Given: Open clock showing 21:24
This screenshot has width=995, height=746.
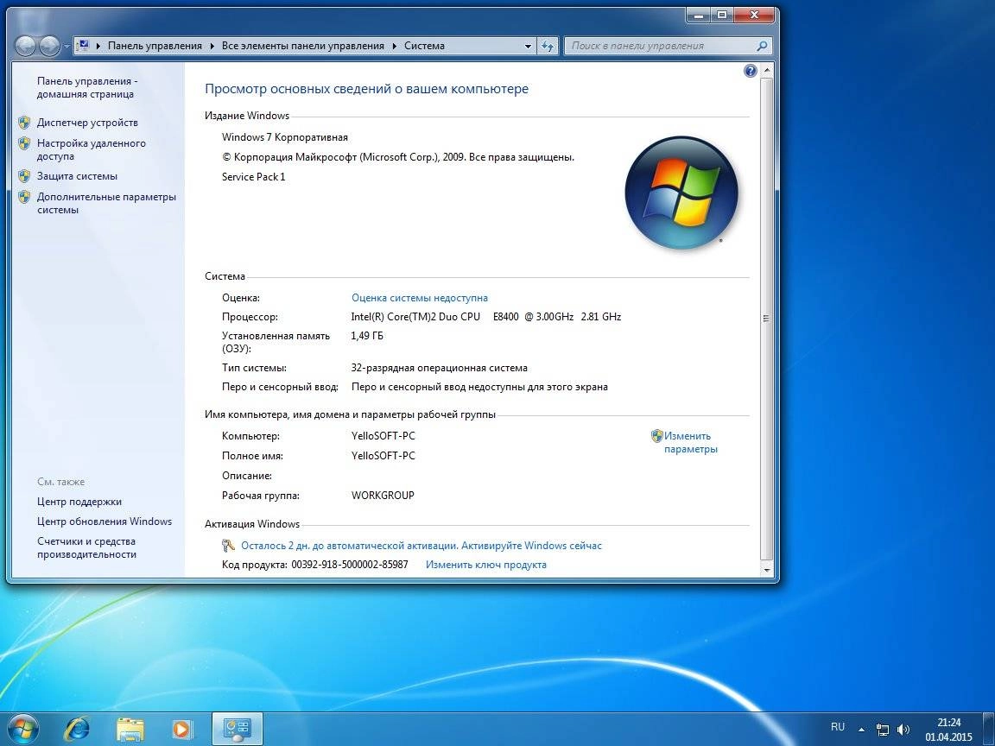Looking at the screenshot, I should click(x=948, y=730).
